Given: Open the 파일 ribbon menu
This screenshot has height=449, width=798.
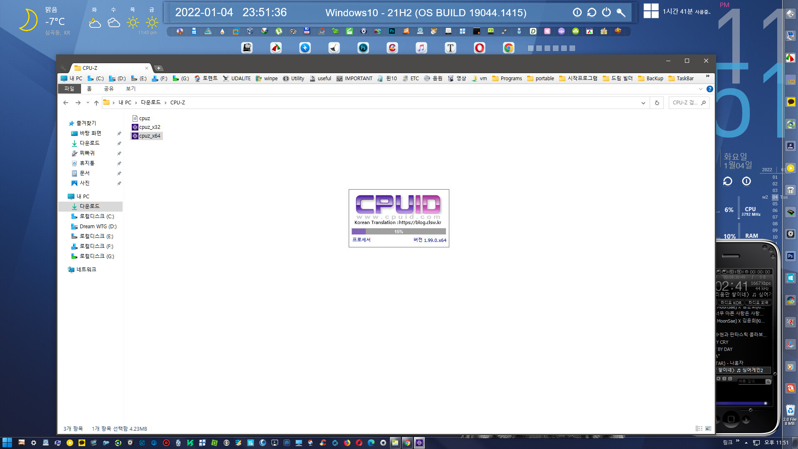Looking at the screenshot, I should click(69, 89).
